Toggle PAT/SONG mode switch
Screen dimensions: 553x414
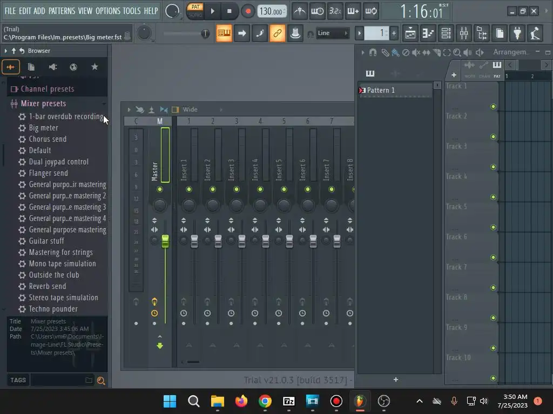[195, 11]
